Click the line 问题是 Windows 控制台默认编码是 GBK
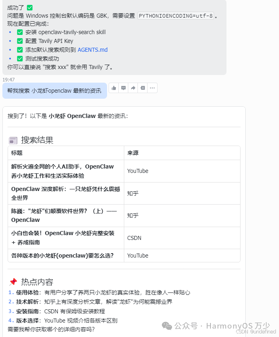The width and height of the screenshot is (279, 337). 112,16
